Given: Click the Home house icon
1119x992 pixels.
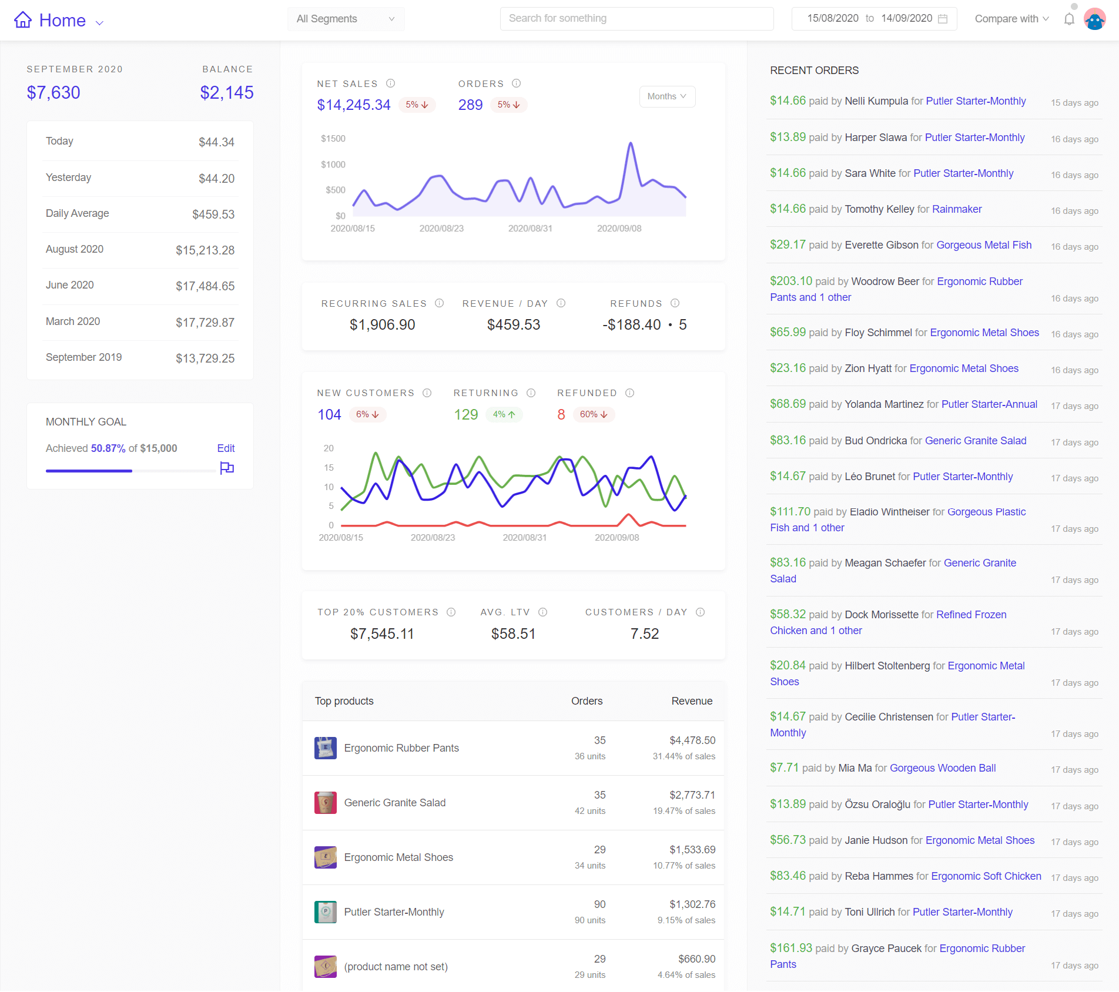Looking at the screenshot, I should click(x=23, y=20).
